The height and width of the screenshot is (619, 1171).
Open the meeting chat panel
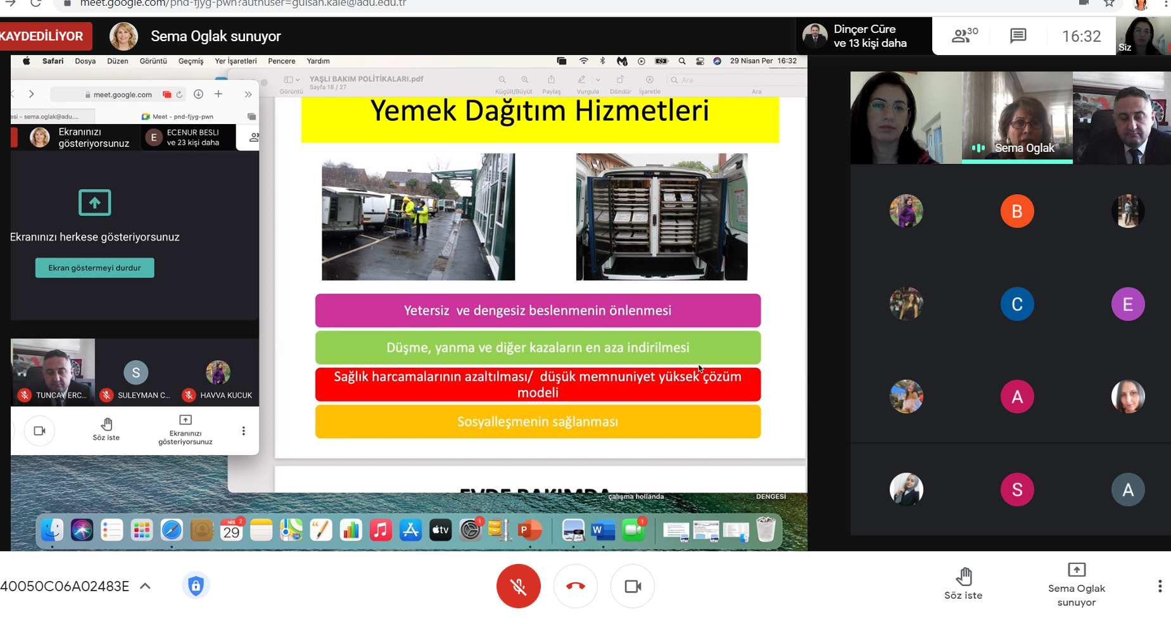pyautogui.click(x=1018, y=36)
